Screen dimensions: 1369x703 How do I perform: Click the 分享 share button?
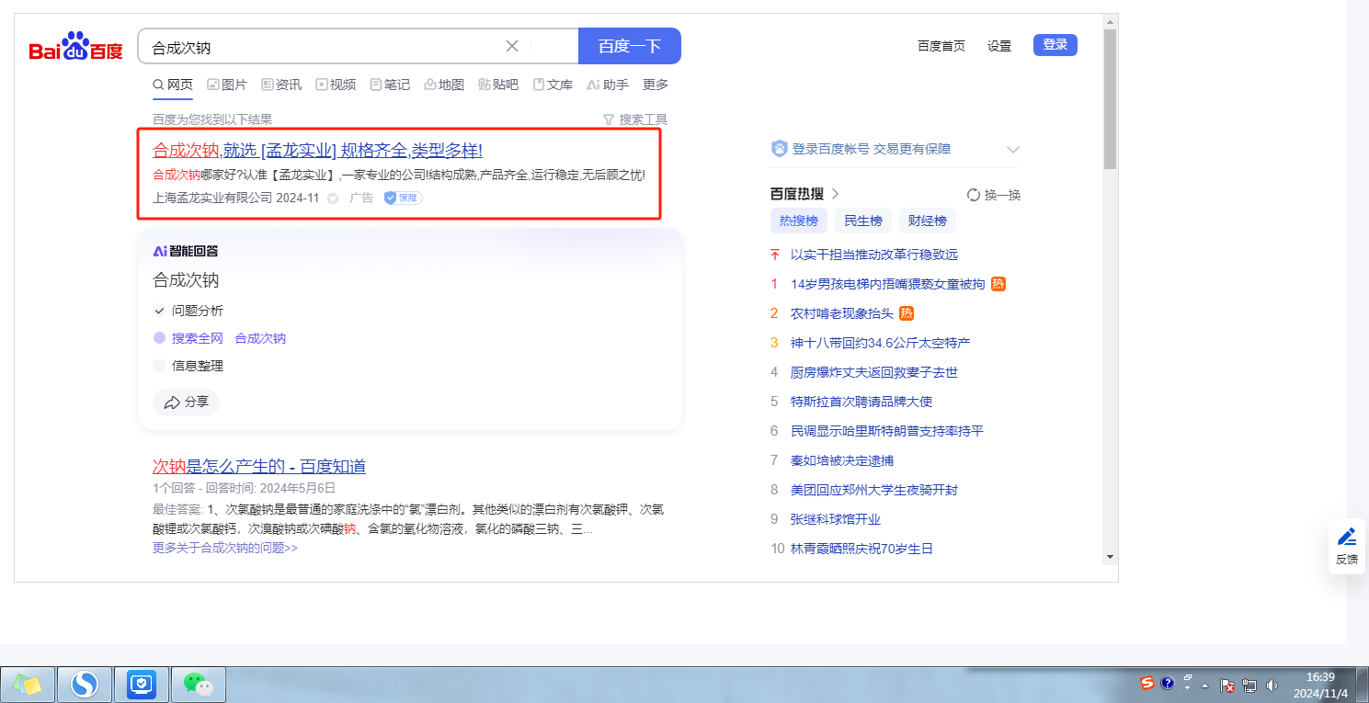click(186, 402)
